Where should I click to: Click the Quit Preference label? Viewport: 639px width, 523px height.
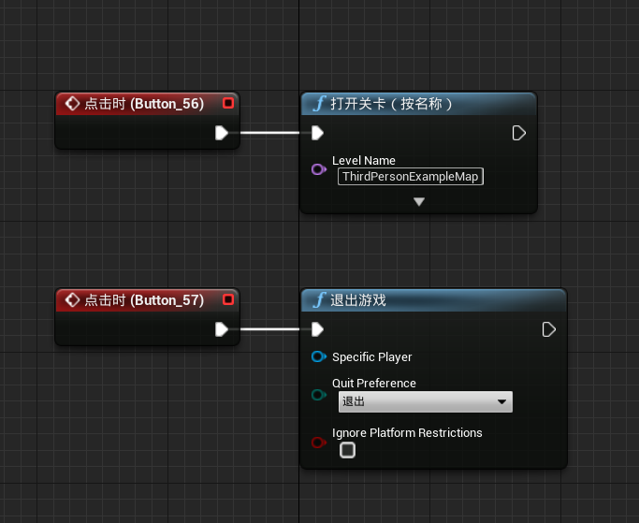coord(374,384)
